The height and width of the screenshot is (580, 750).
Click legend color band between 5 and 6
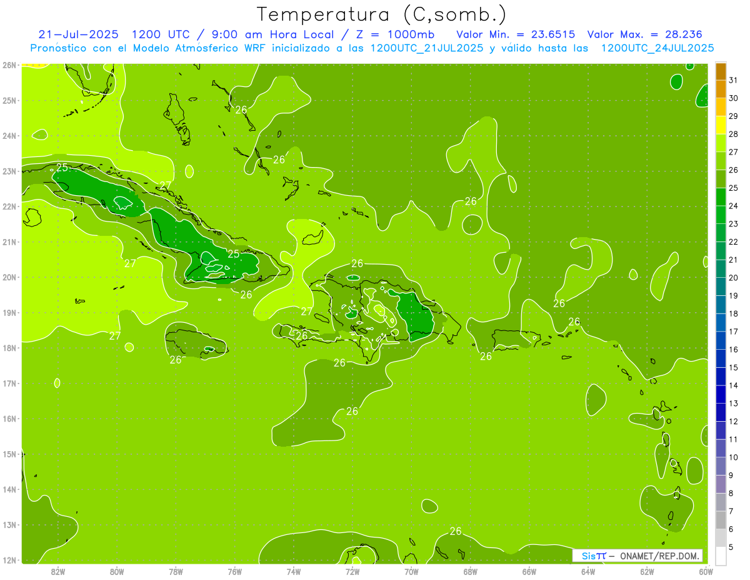point(721,538)
